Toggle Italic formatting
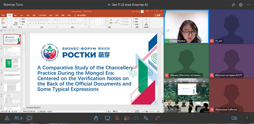The height and width of the screenshot is (124, 254). click(33, 24)
